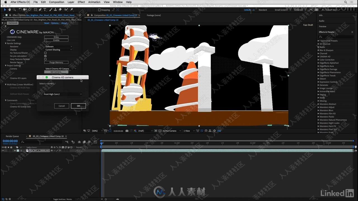The image size is (358, 201).
Task: Toggle Draft 3D in timeline
Action: 73,142
